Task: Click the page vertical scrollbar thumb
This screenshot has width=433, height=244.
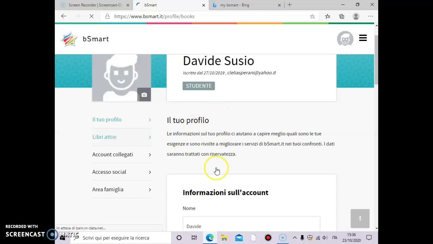Action: pos(376,59)
